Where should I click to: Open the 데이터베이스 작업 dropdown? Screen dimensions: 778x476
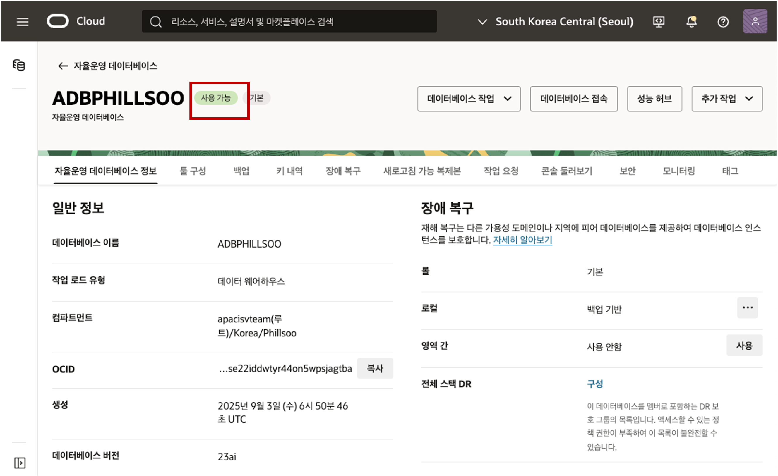[x=469, y=99]
